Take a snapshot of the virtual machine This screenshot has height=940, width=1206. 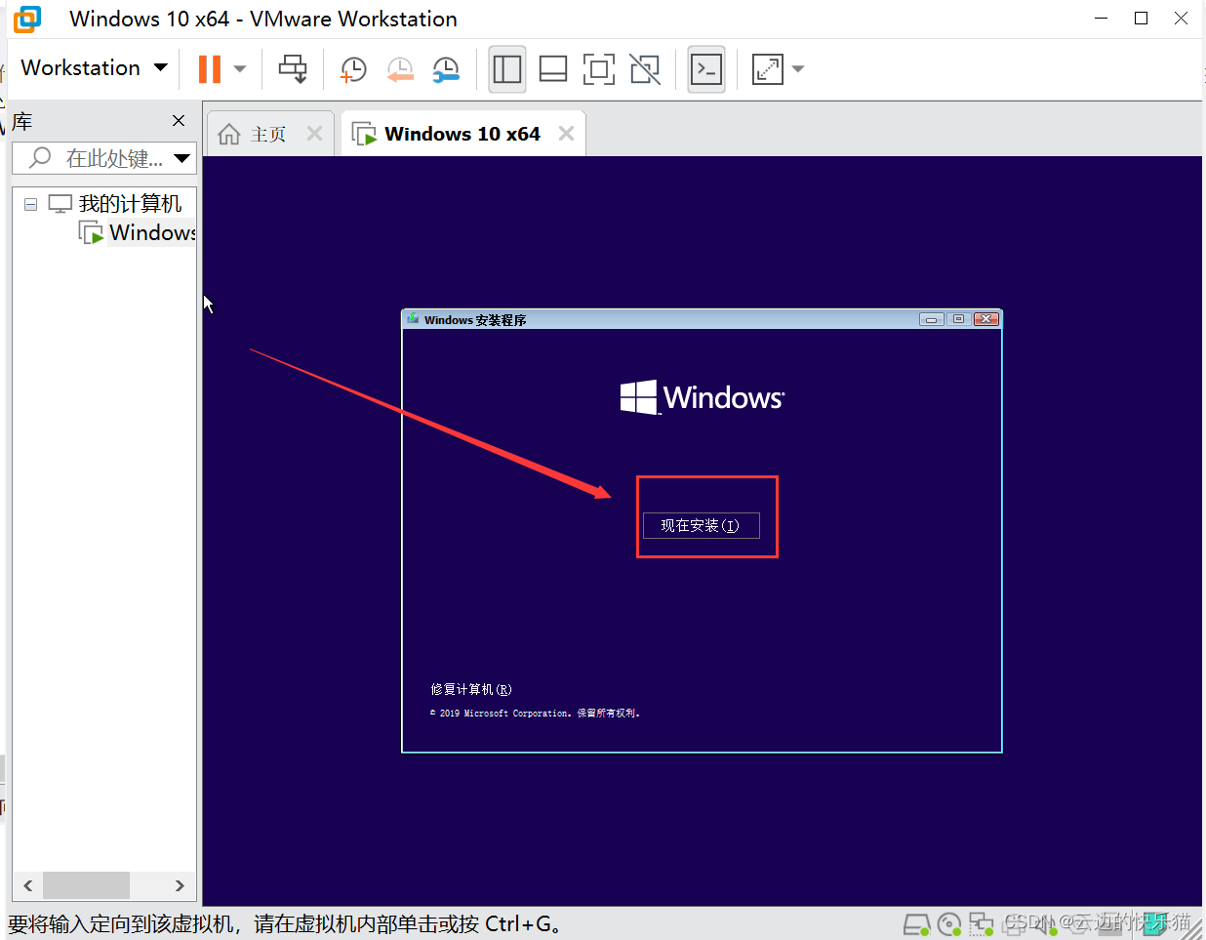point(352,69)
